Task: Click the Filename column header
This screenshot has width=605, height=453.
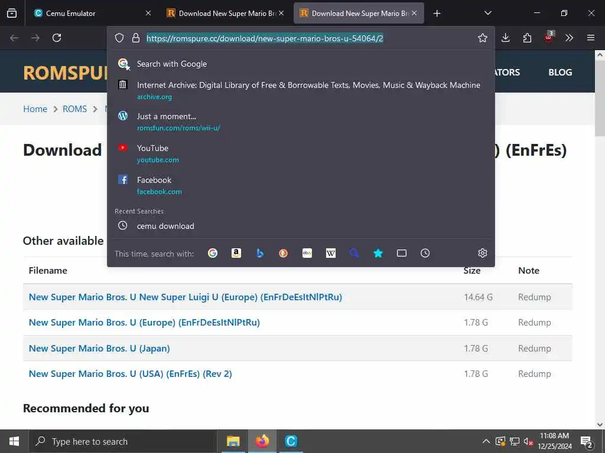Action: [48, 270]
